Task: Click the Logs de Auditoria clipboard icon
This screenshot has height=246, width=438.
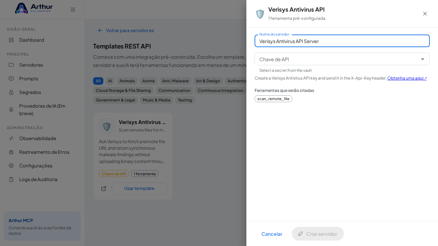Action: [x=11, y=179]
